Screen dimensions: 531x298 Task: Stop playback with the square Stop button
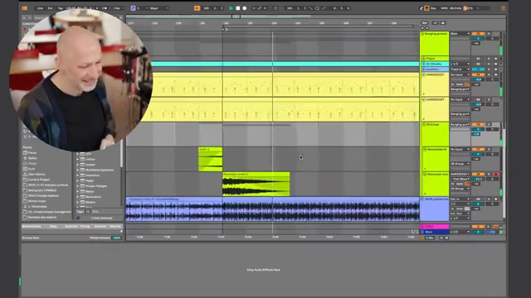point(238,8)
